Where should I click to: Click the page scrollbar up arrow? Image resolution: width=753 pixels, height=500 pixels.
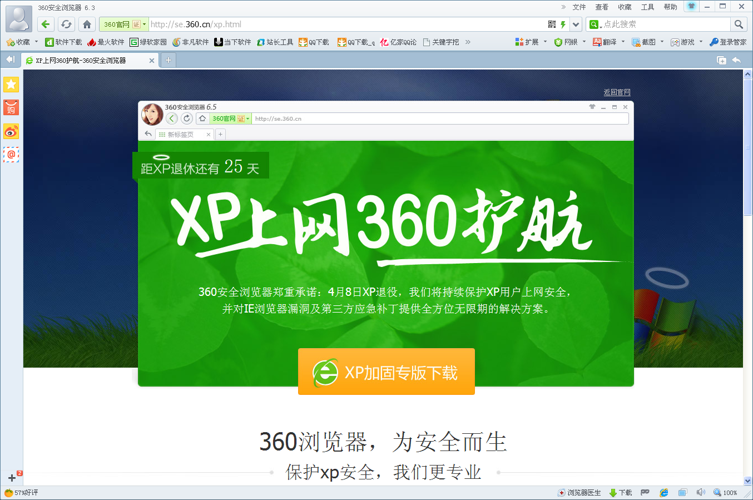coord(748,75)
